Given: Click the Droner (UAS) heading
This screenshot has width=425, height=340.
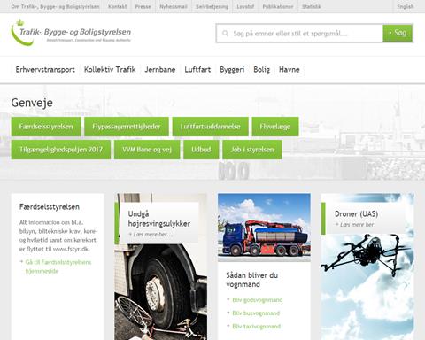Looking at the screenshot, I should pyautogui.click(x=357, y=214).
